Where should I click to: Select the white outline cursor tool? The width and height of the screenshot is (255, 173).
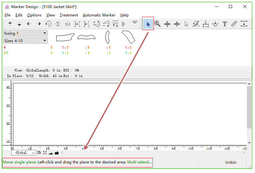click(186, 24)
